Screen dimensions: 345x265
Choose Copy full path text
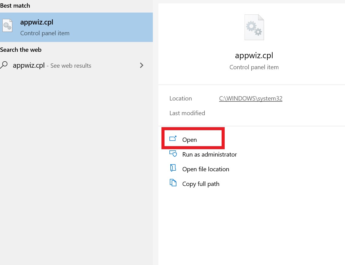[x=201, y=184]
